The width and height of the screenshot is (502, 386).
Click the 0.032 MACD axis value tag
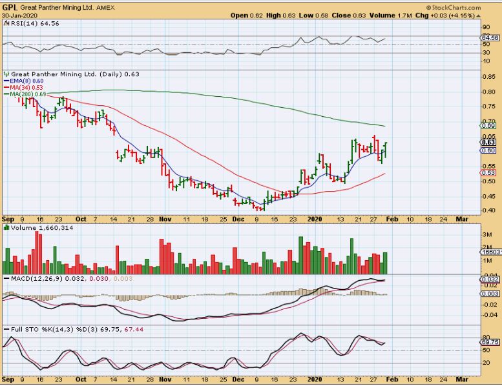pyautogui.click(x=490, y=279)
